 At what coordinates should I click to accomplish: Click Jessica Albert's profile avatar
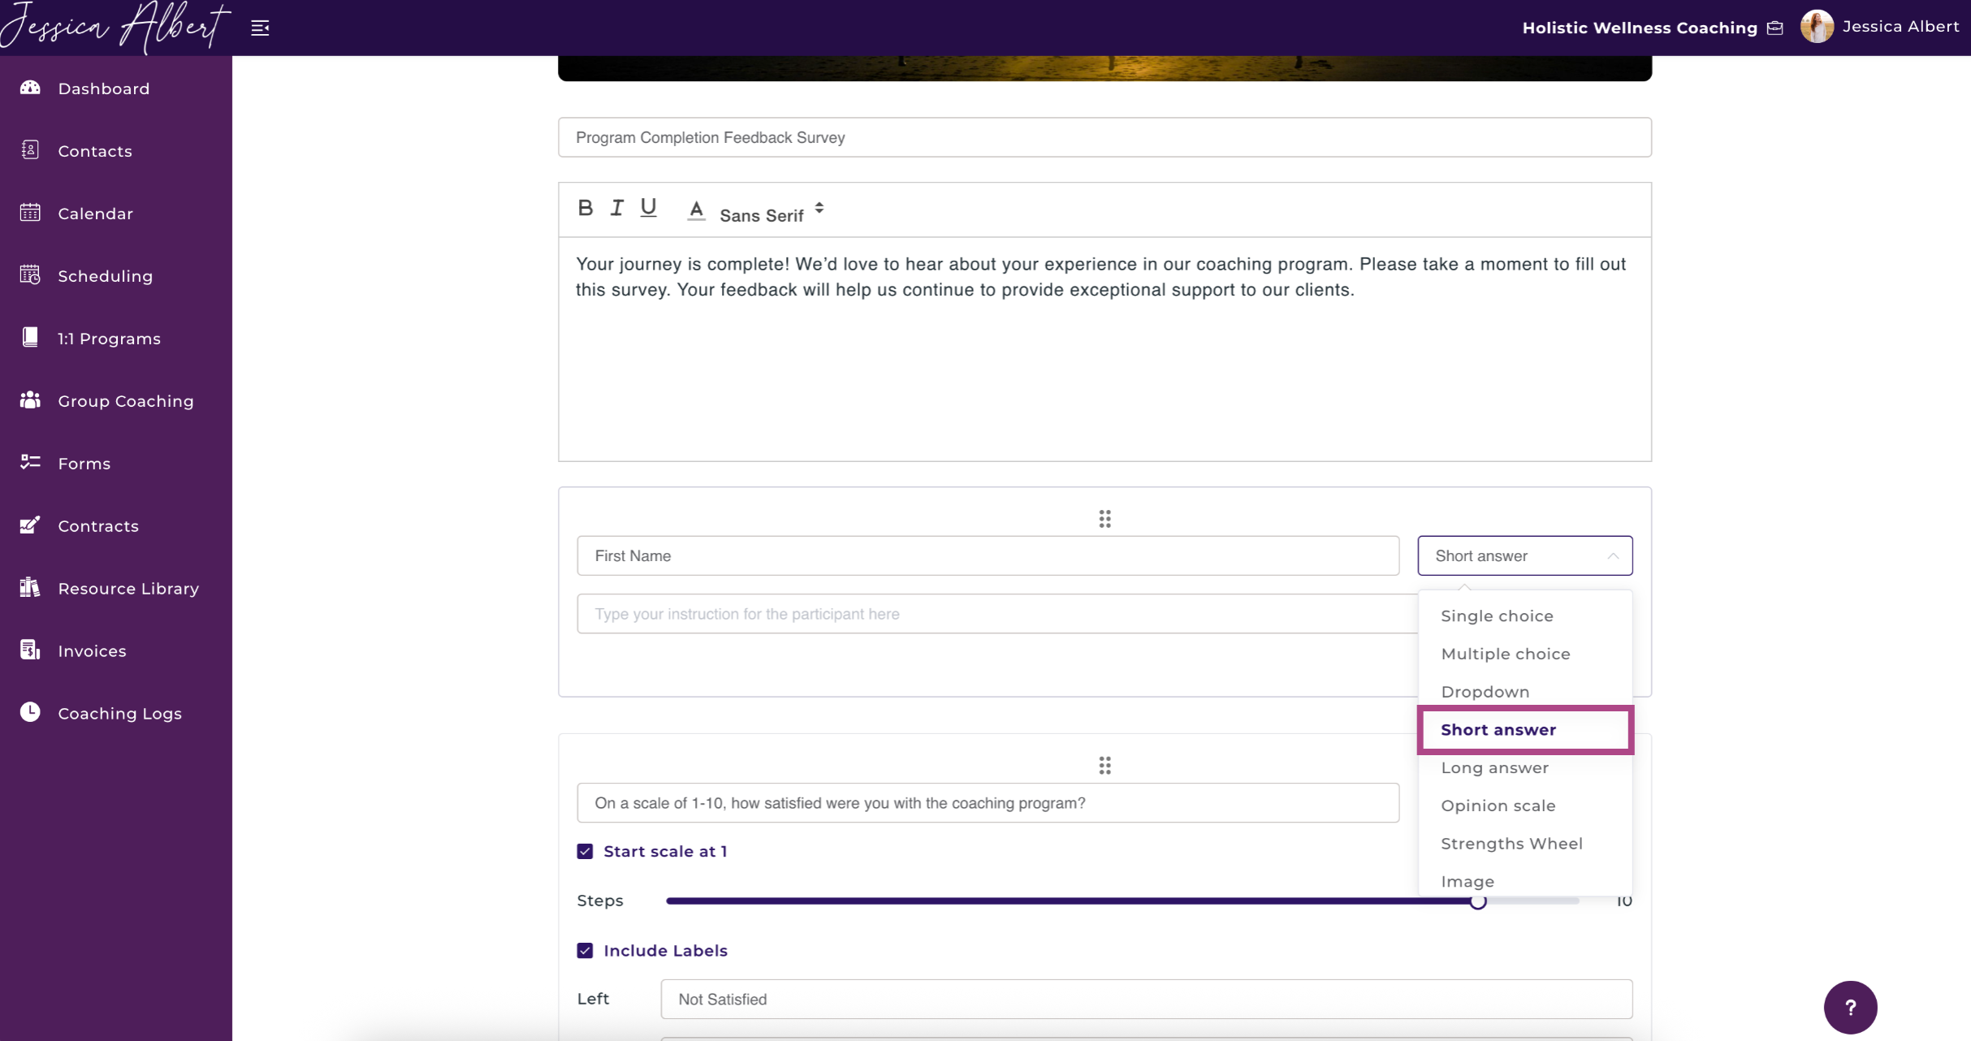tap(1816, 27)
